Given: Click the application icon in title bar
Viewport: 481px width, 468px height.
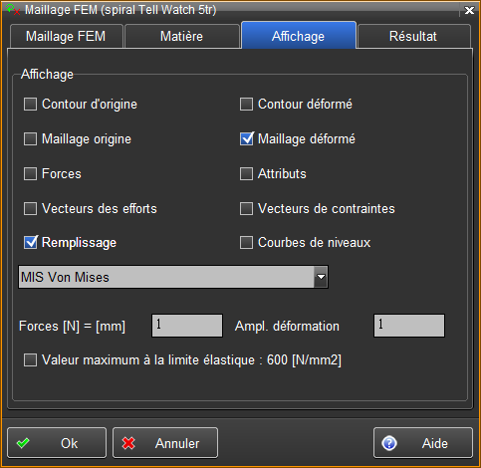Looking at the screenshot, I should 13,9.
